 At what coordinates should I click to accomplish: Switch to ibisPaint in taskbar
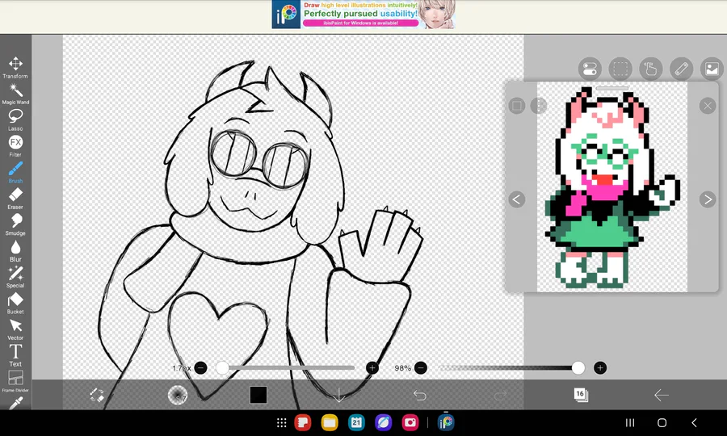tap(446, 422)
